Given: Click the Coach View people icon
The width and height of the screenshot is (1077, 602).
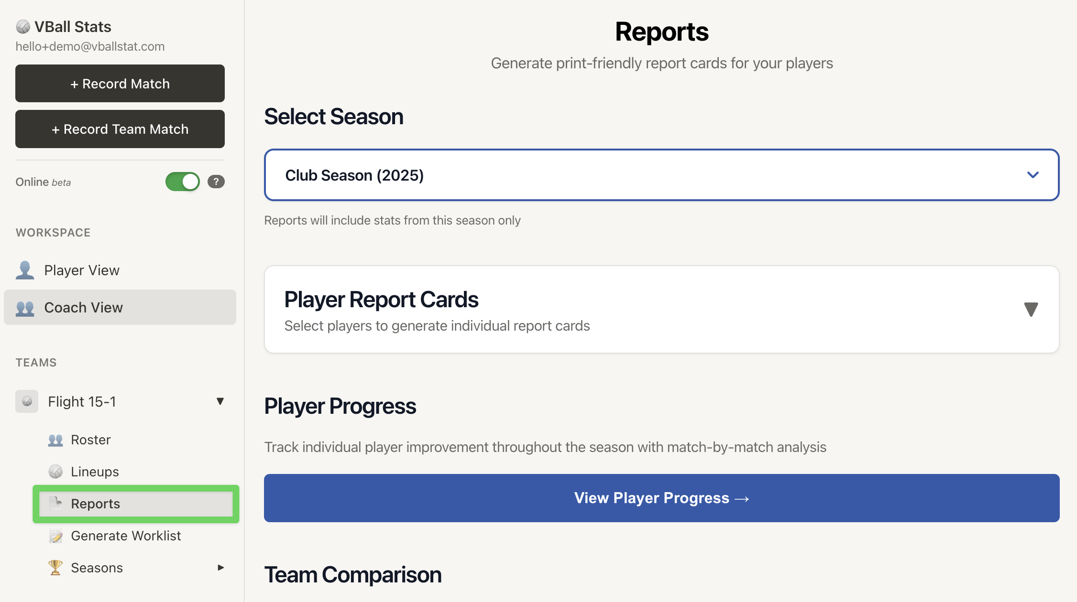Looking at the screenshot, I should 24,307.
